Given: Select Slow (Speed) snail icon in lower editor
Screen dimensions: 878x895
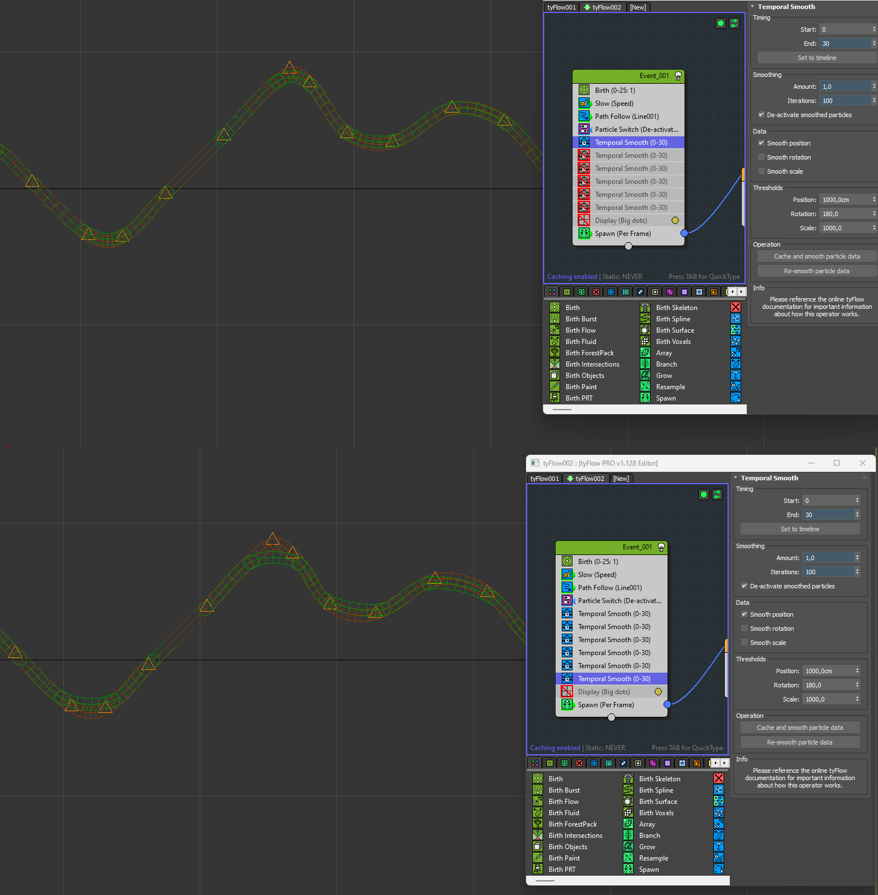Looking at the screenshot, I should (x=567, y=575).
